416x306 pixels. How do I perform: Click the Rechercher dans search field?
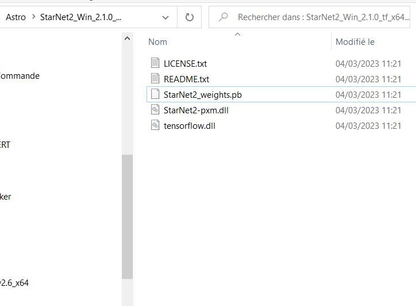(x=322, y=17)
